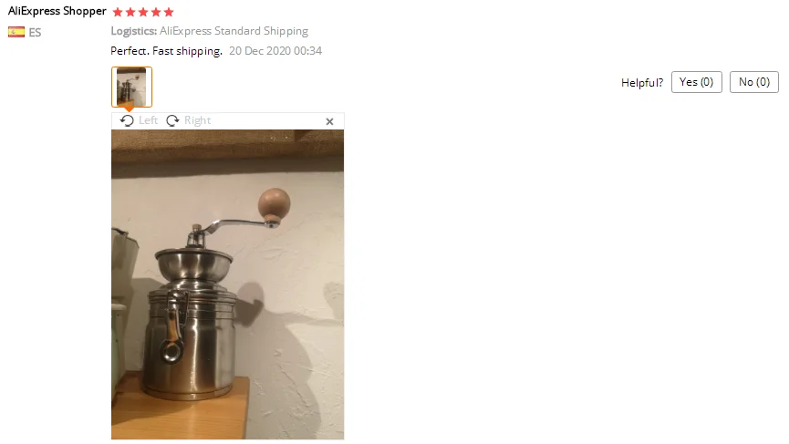Mark review unhelpful with No (0)
Viewport: 789px width, 444px height.
click(754, 82)
